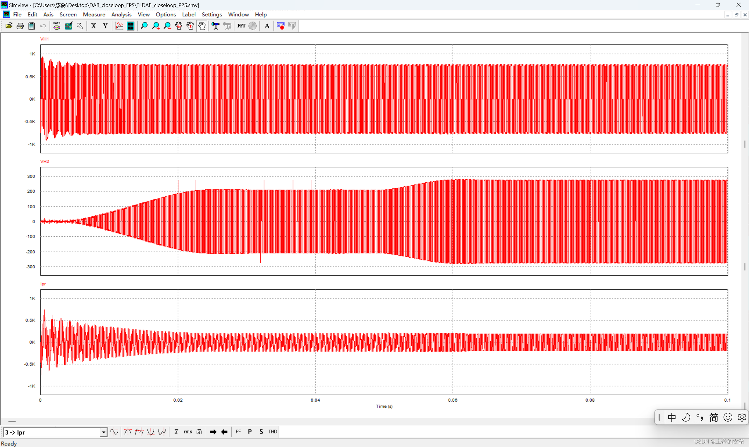Click the open file folder icon

click(9, 26)
